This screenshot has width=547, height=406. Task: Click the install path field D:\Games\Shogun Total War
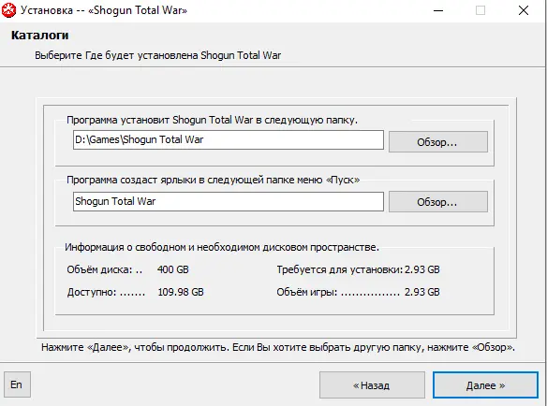229,139
